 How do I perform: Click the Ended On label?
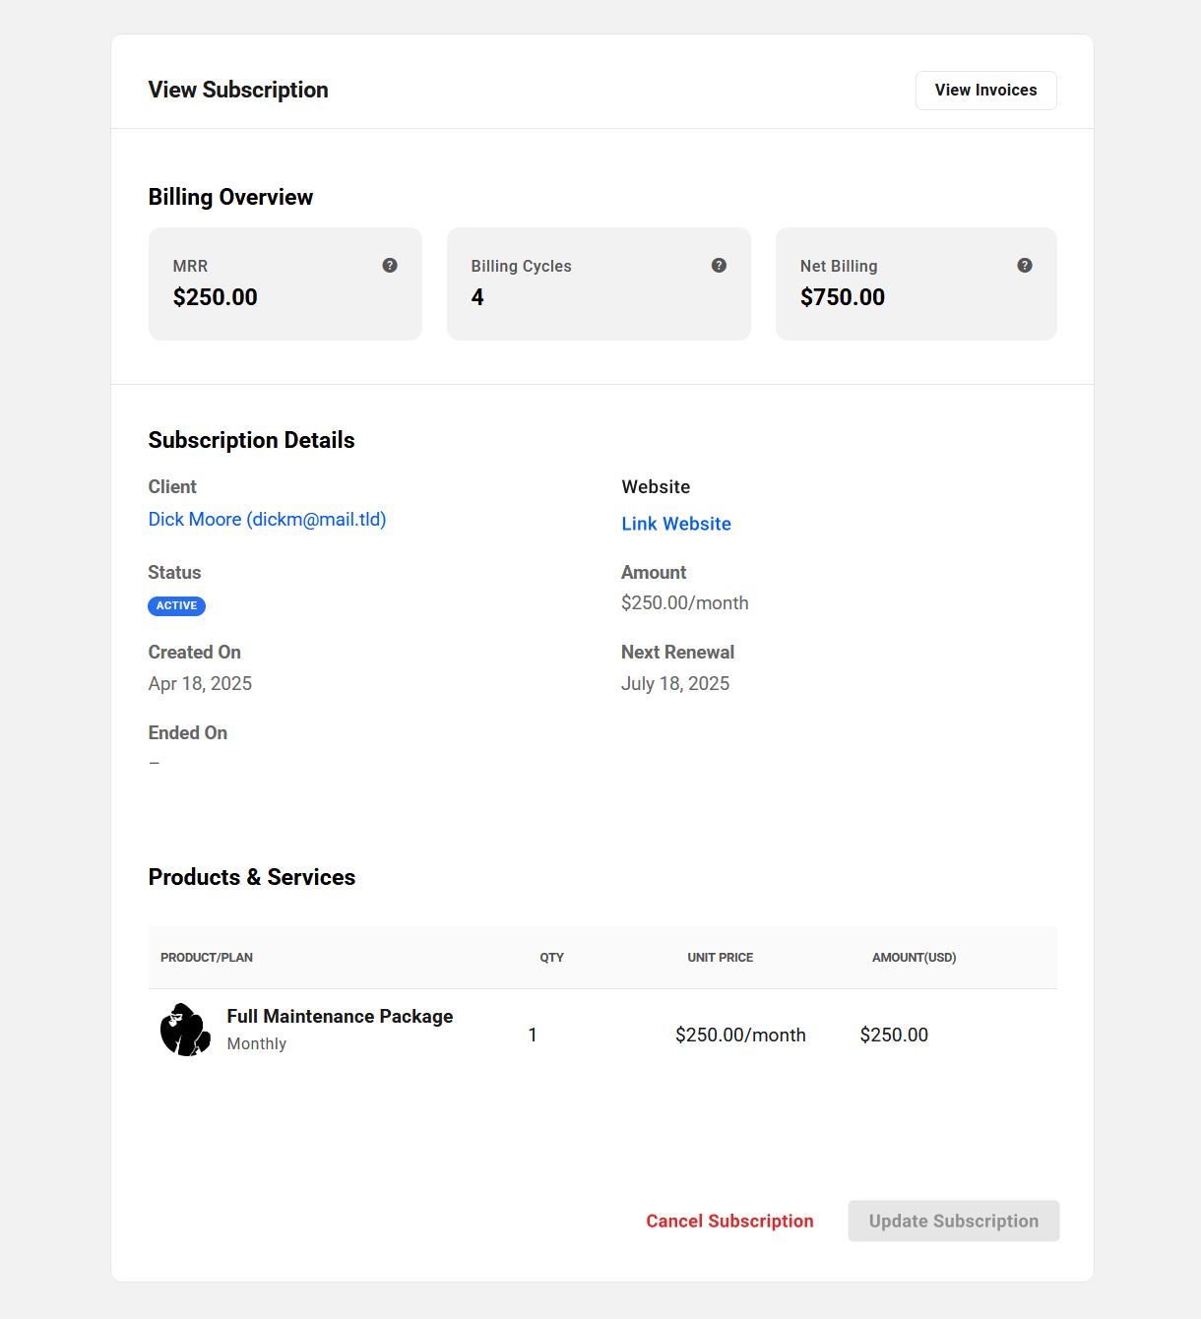tap(188, 733)
